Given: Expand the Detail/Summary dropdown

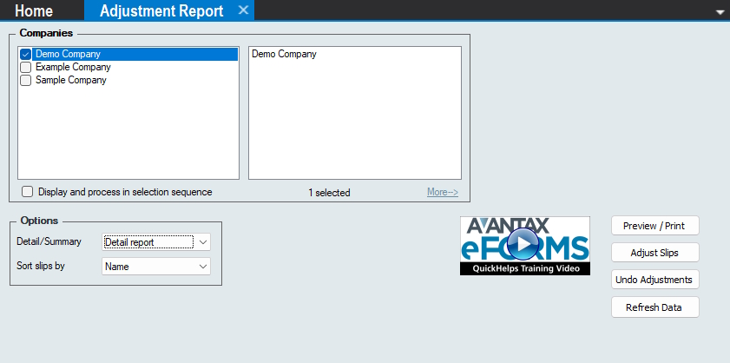Looking at the screenshot, I should [x=202, y=242].
